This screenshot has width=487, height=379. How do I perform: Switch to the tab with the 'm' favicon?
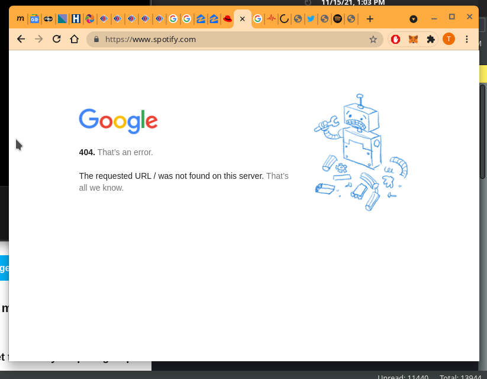20,19
